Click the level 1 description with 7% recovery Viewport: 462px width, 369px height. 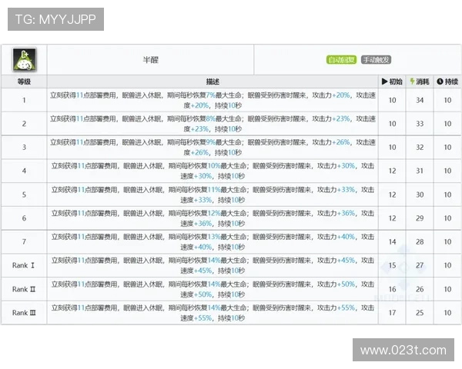click(x=213, y=100)
